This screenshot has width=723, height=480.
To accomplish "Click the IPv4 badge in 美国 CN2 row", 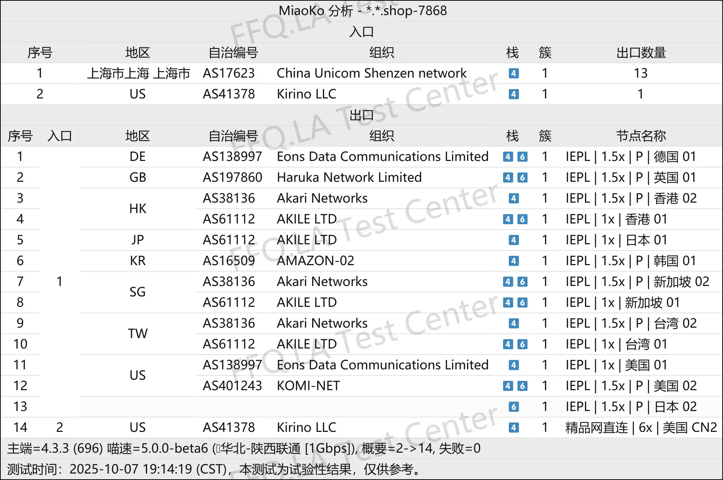I will tap(514, 428).
